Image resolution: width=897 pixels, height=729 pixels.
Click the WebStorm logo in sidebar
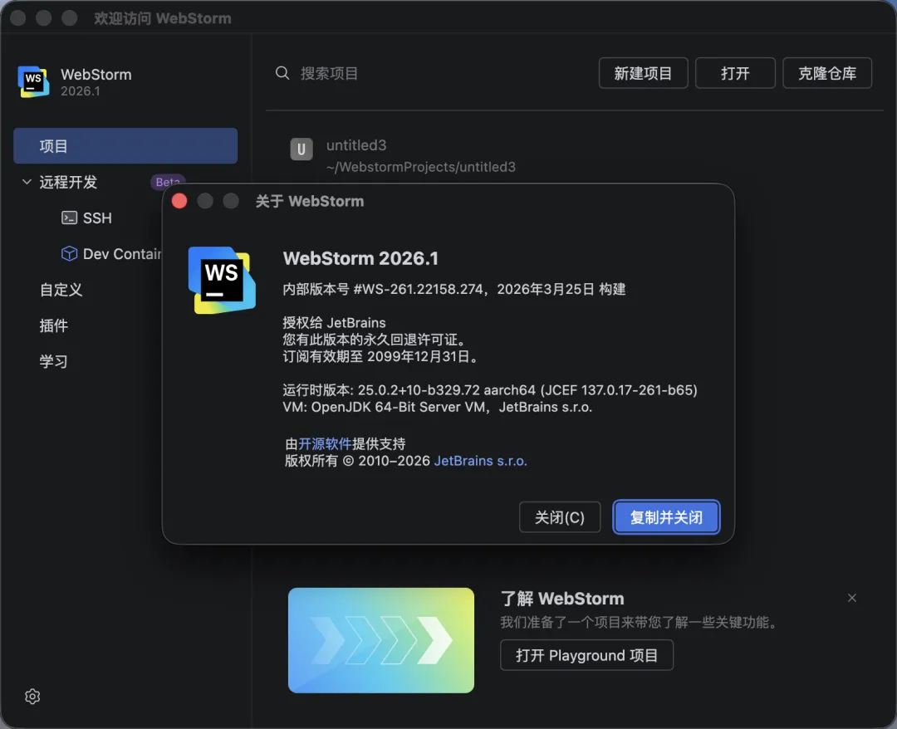33,81
